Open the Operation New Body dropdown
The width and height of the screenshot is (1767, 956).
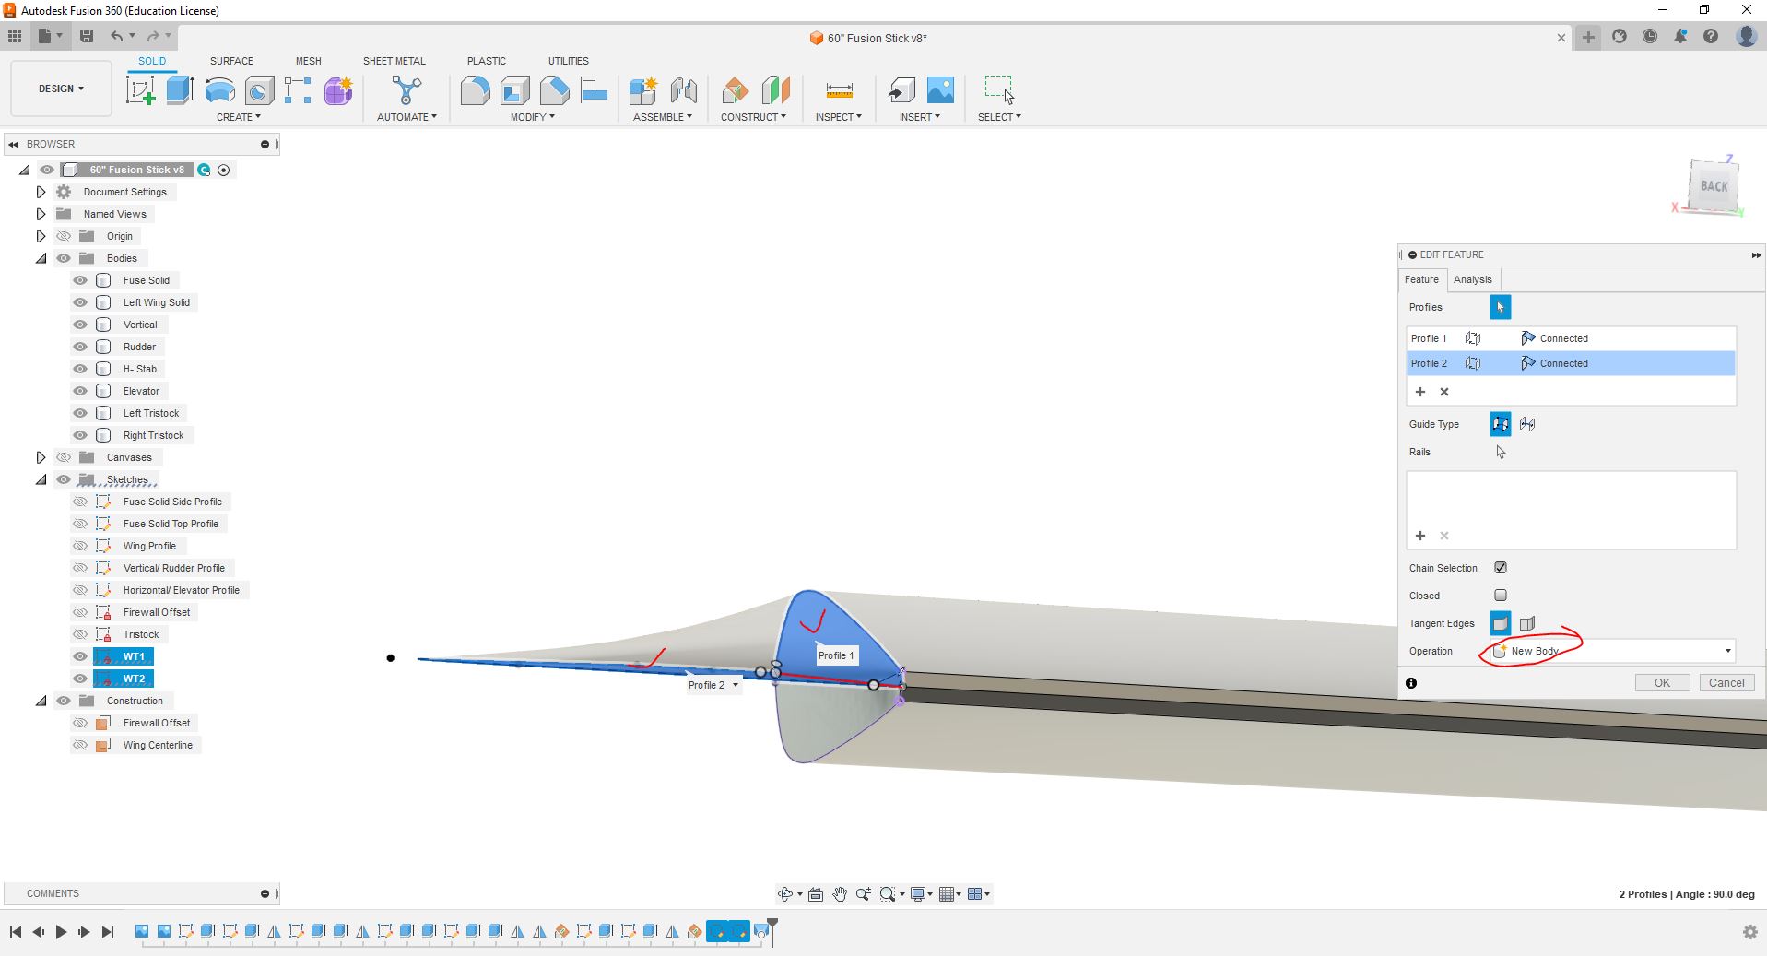1612,651
